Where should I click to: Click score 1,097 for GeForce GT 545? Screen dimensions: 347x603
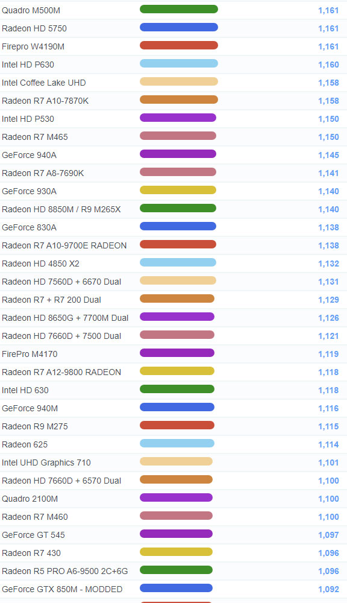tap(328, 534)
